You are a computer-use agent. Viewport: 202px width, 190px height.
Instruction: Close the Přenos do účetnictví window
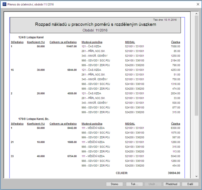click(x=198, y=4)
